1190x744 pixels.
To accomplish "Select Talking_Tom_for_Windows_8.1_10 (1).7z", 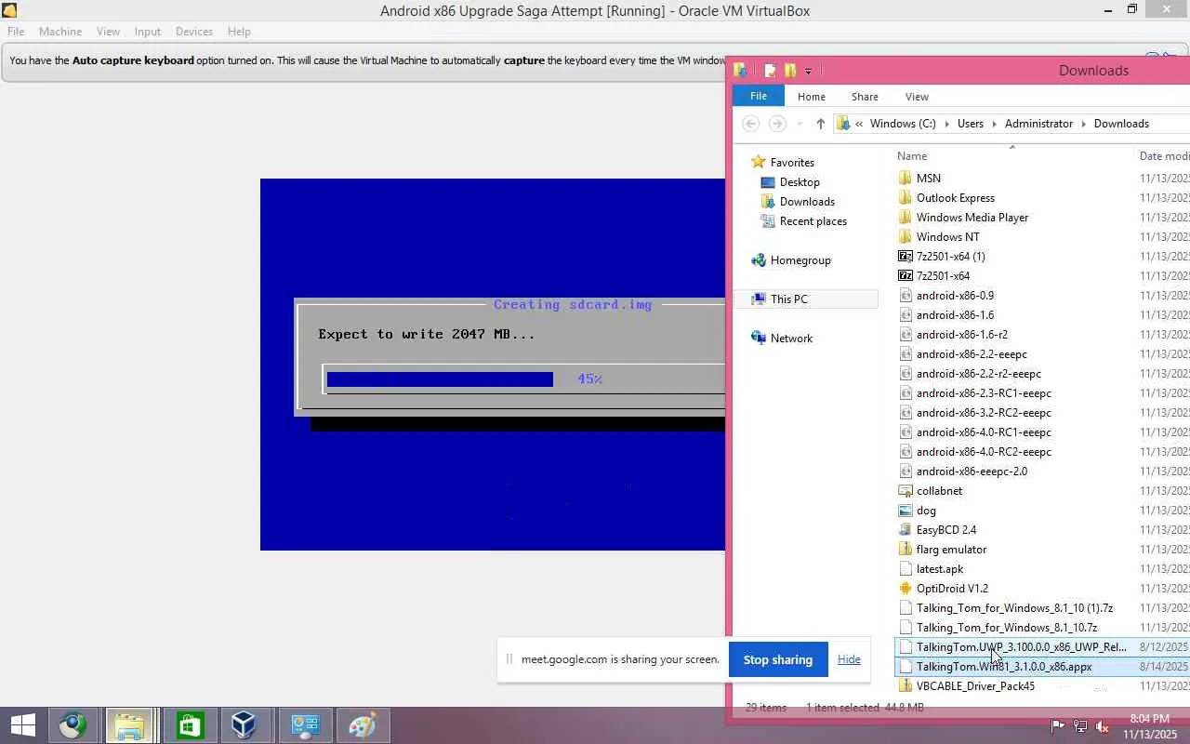I will click(x=1014, y=607).
